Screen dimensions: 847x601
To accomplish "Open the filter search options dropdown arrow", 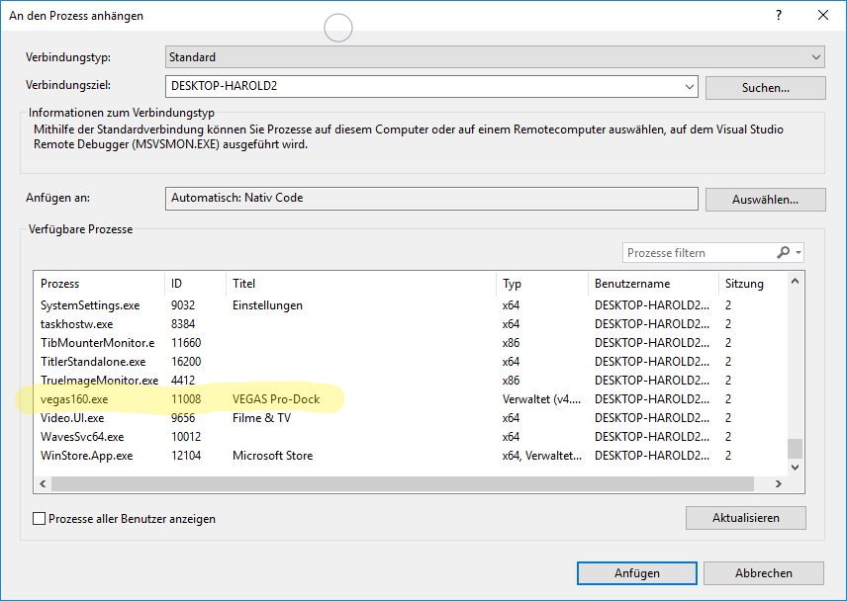I will click(x=799, y=253).
